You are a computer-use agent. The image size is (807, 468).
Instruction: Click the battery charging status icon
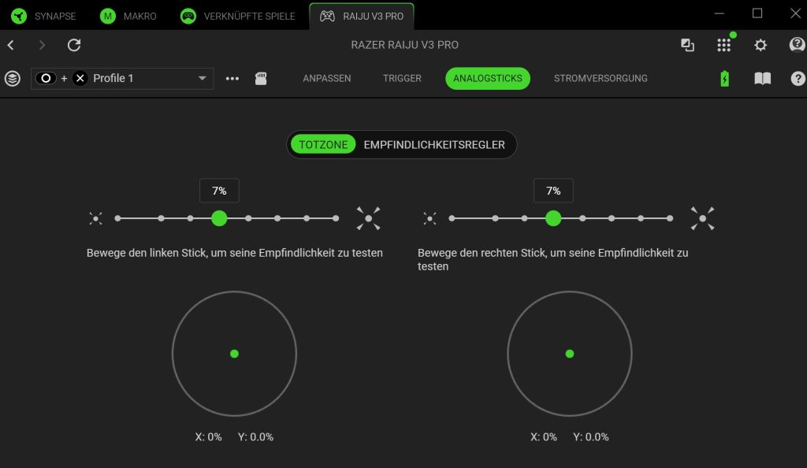pyautogui.click(x=725, y=79)
